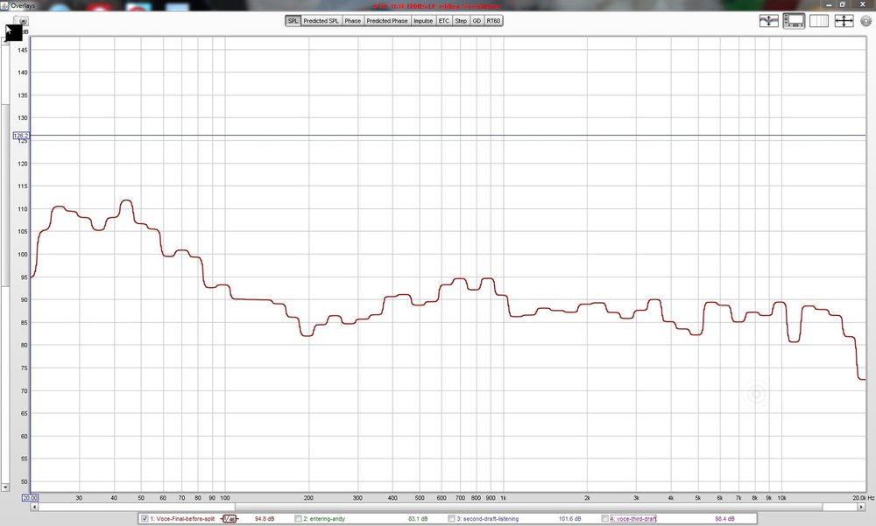Viewport: 876px width, 526px height.
Task: Click the 20.00 start frequency box
Action: (x=30, y=497)
